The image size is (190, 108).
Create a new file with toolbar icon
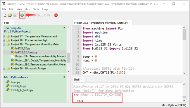point(5,15)
